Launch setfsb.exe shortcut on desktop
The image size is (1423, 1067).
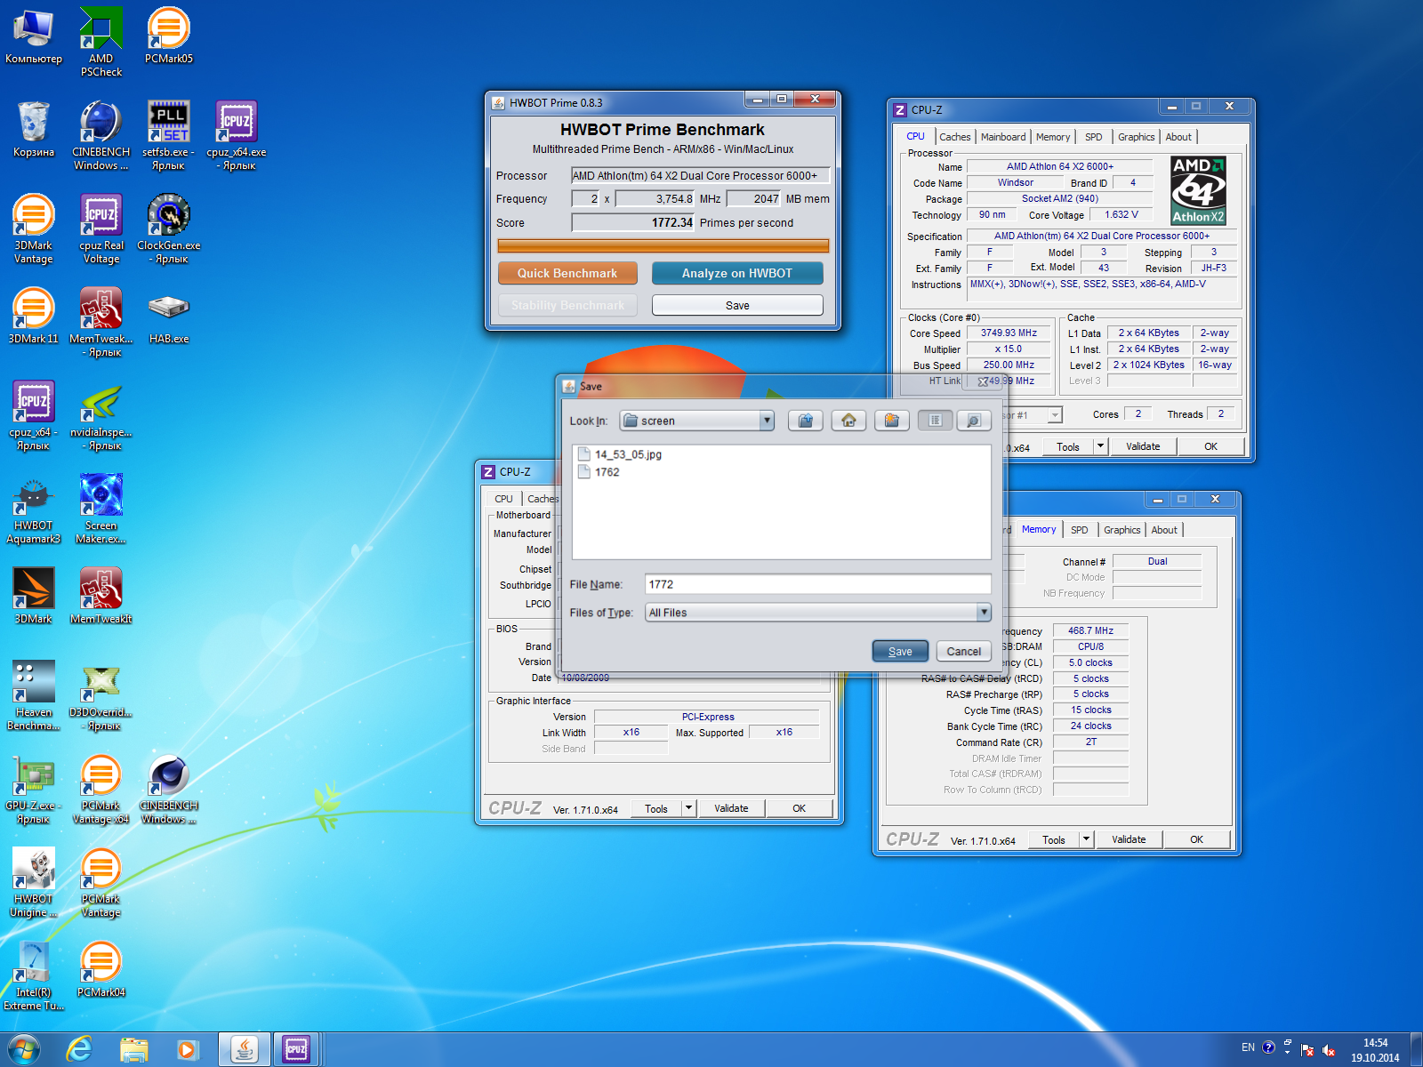(169, 135)
